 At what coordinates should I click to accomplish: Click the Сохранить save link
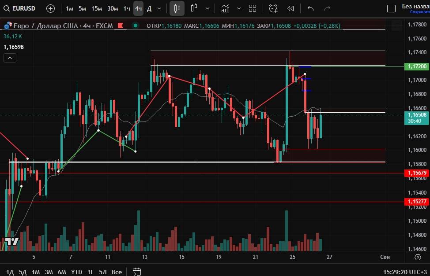pyautogui.click(x=419, y=12)
